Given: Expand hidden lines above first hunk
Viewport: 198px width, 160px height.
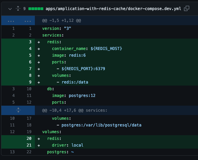Looking at the screenshot, I should 18,20.
